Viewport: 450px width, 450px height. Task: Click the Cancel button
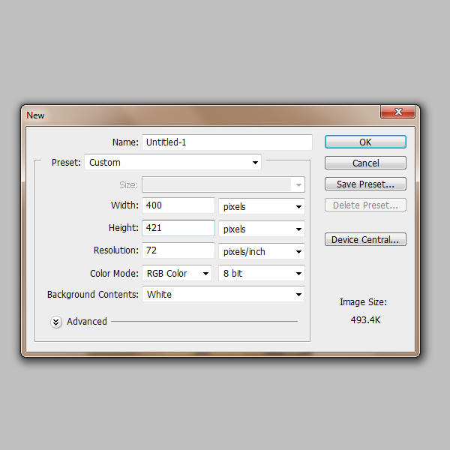click(x=365, y=163)
